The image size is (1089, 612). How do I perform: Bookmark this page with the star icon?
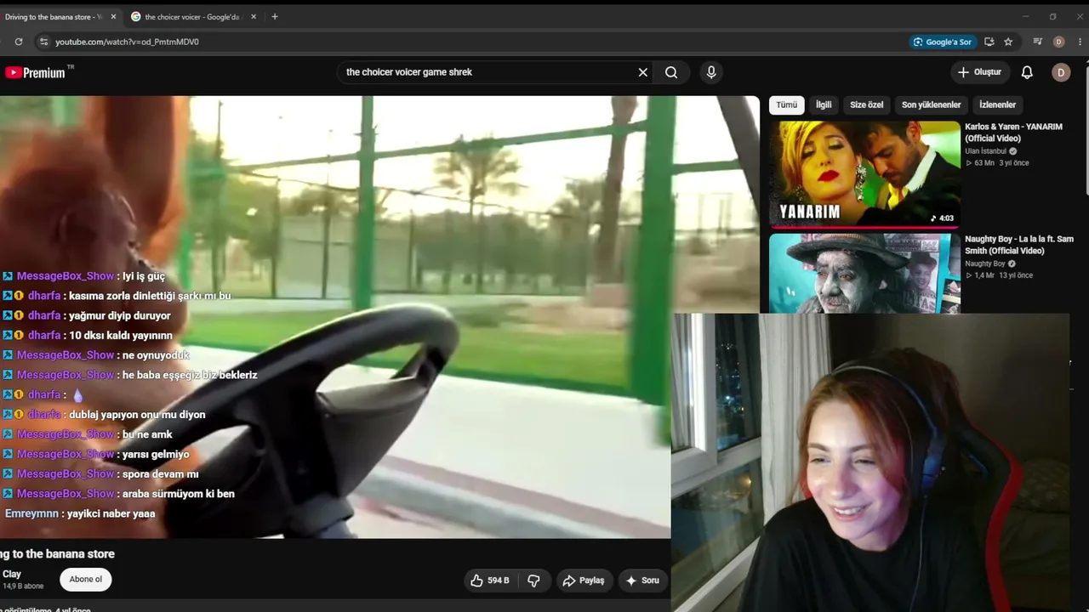1008,42
